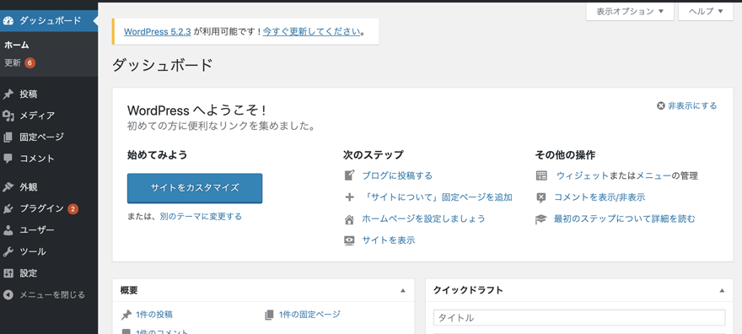Click the ウィジェット link
742x334 pixels.
click(583, 176)
